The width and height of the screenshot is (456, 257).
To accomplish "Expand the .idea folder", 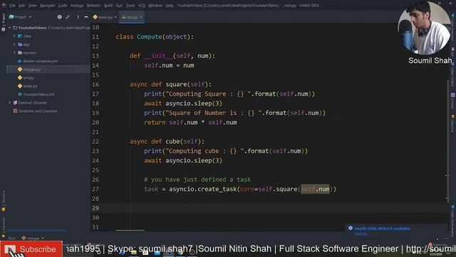I will [14, 36].
